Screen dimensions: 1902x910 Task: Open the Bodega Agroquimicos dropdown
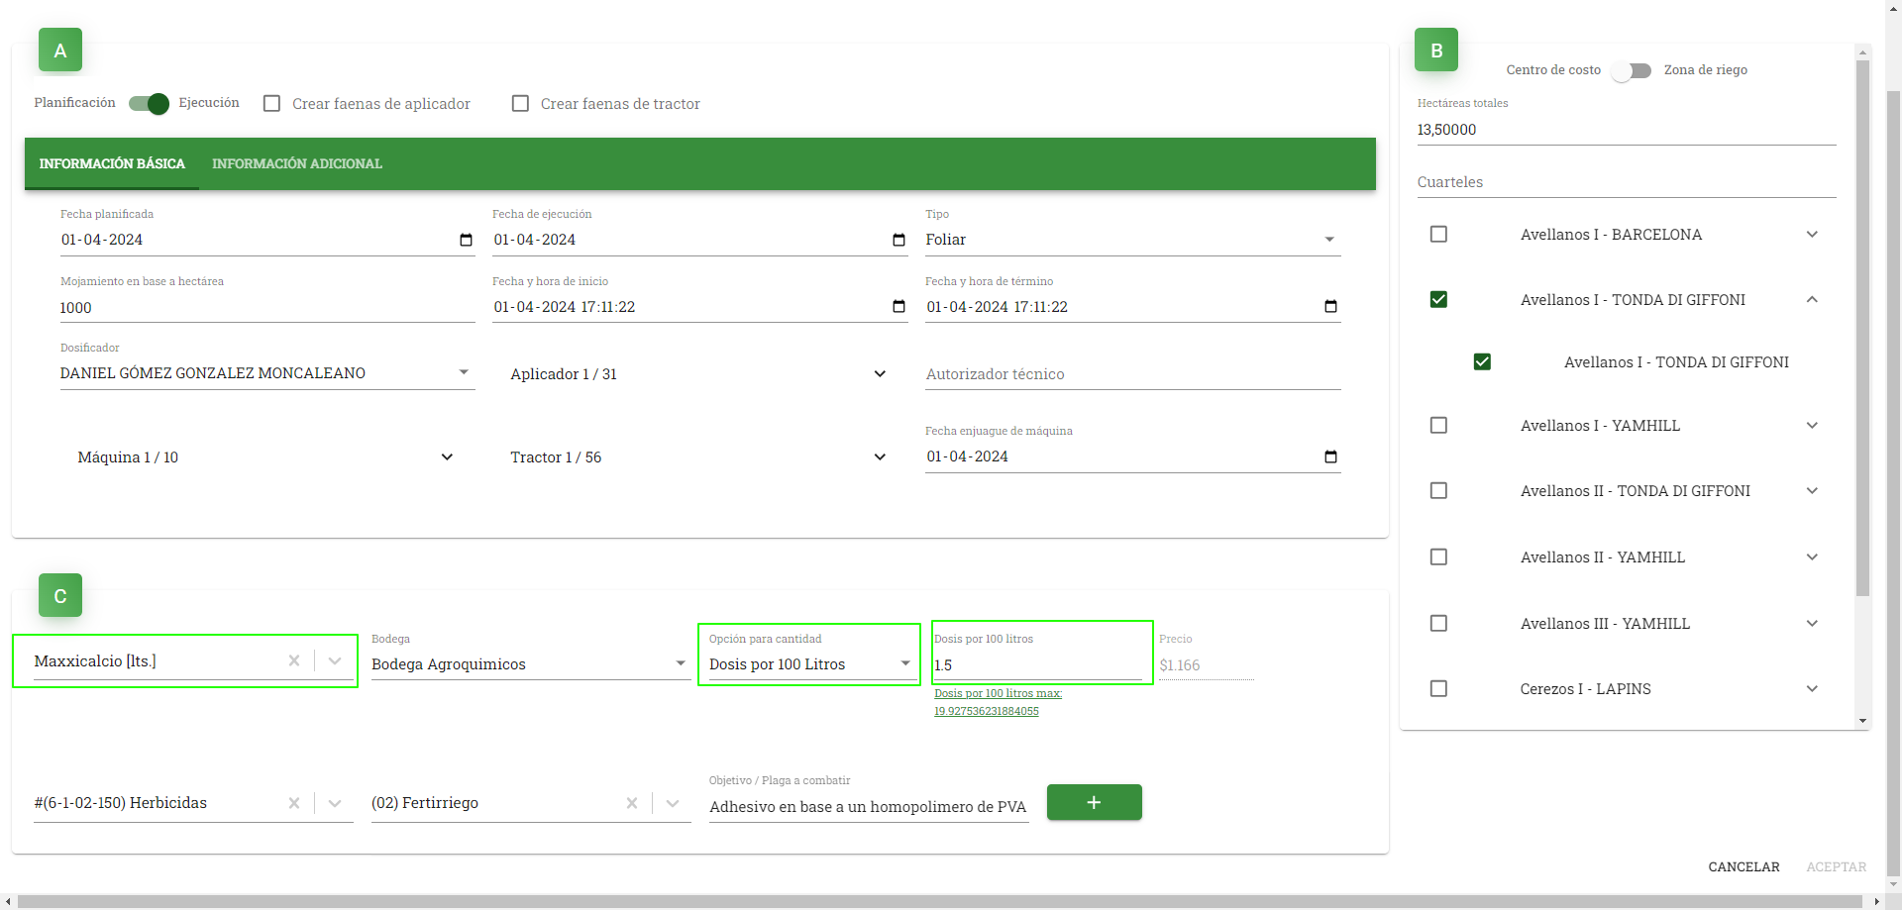(530, 664)
